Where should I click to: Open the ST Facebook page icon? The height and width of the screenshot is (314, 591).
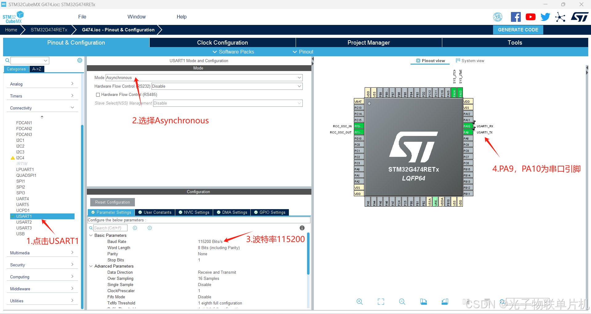(x=516, y=17)
